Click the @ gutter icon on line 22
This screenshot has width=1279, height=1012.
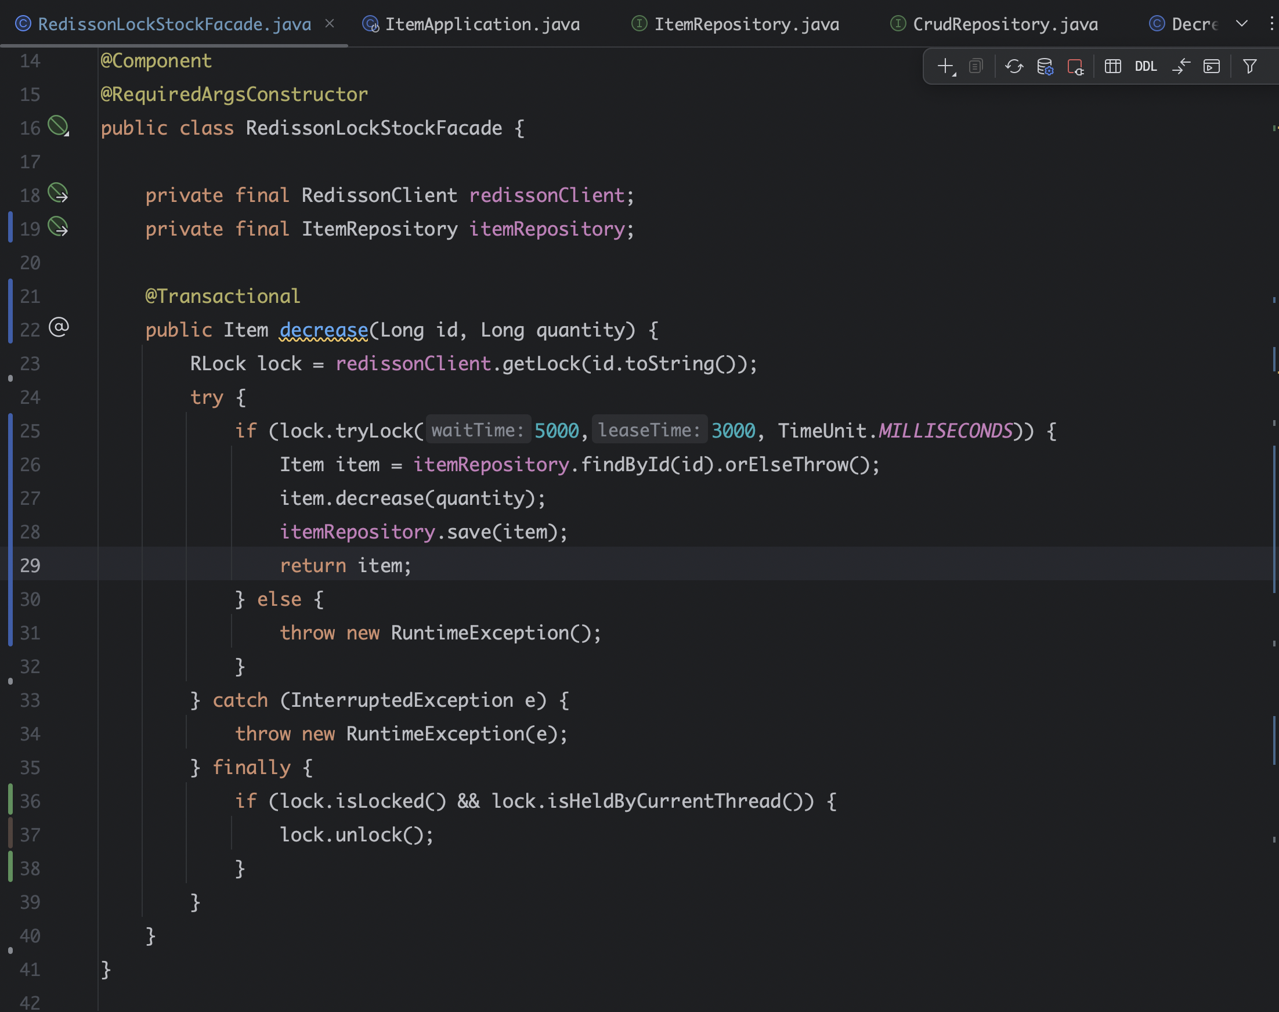59,327
